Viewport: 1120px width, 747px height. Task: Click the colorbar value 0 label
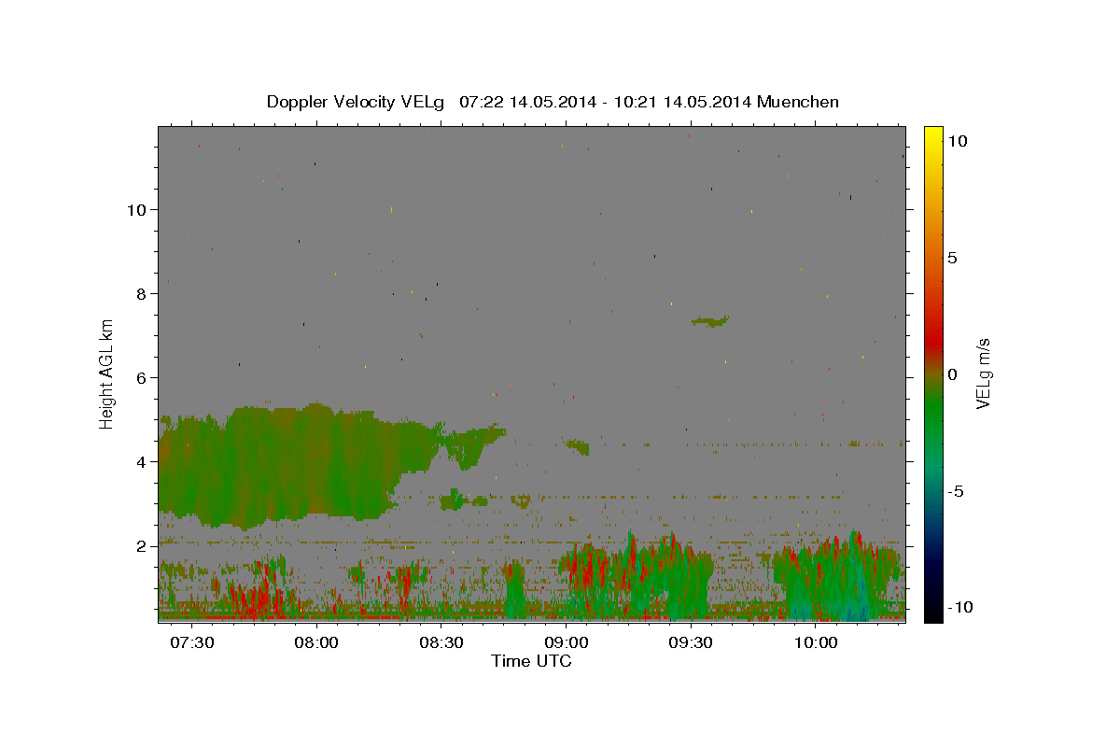[x=952, y=374]
